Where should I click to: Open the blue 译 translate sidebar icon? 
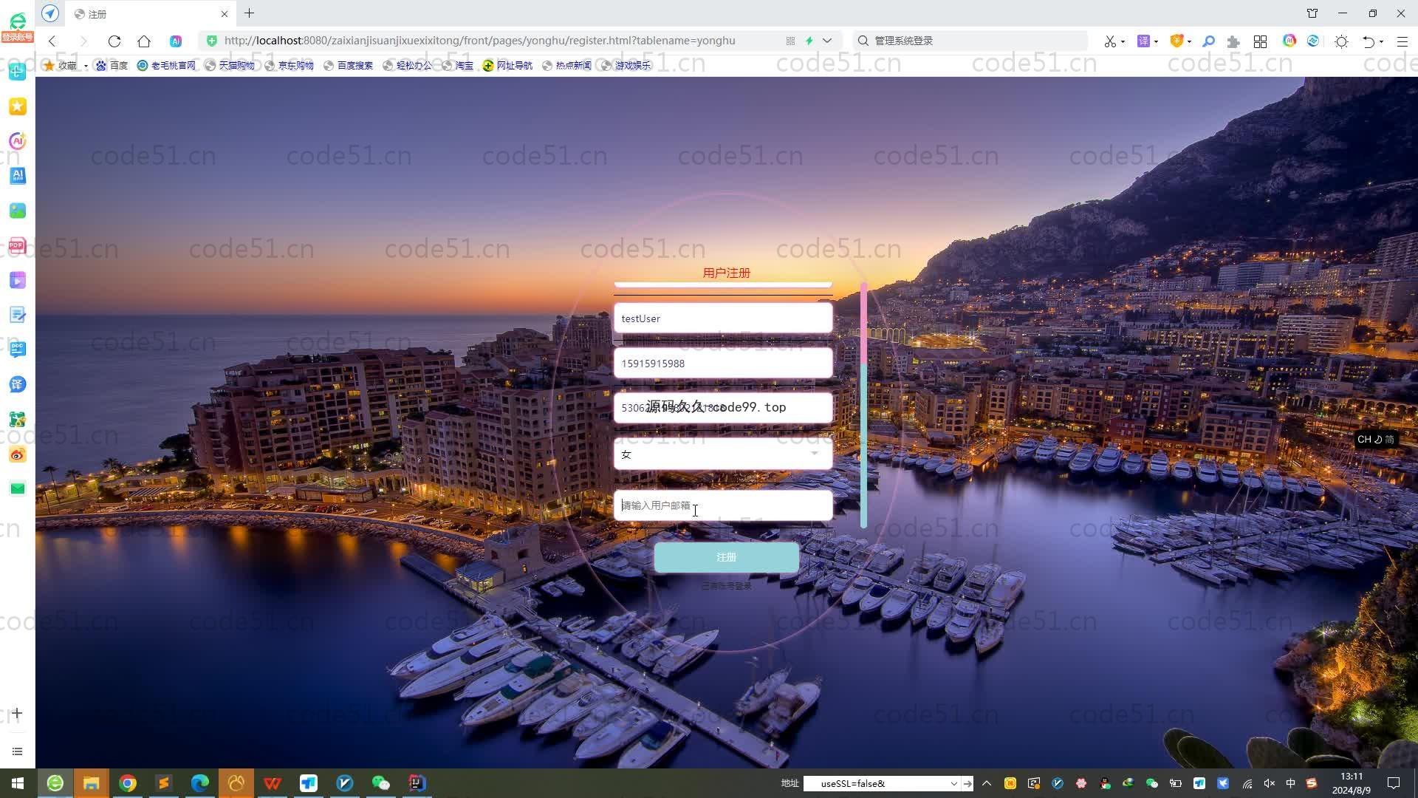[x=18, y=384]
